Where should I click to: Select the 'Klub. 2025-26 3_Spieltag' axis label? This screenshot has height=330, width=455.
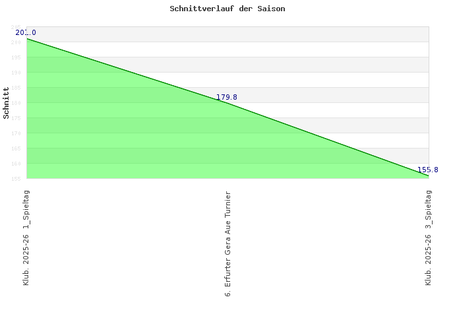(x=429, y=237)
